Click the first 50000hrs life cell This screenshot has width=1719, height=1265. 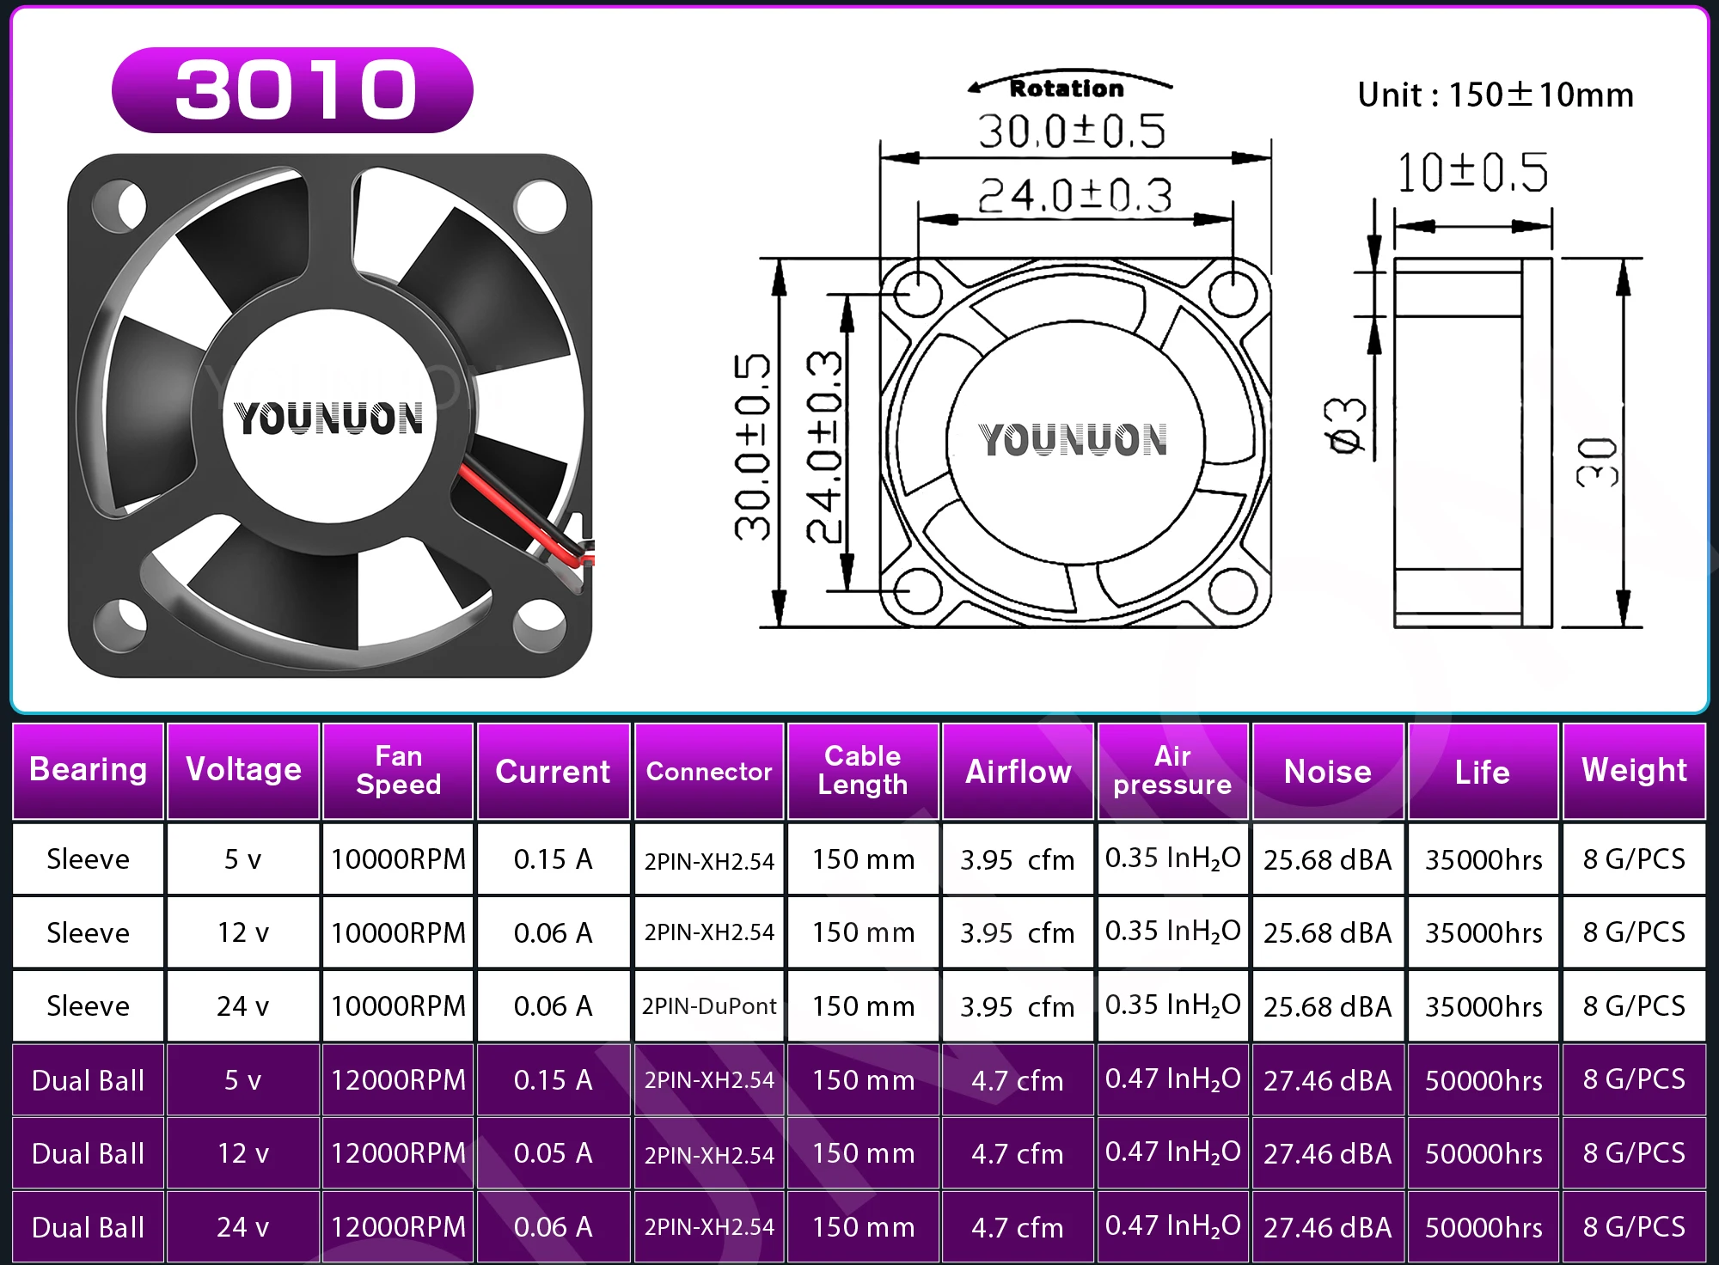(x=1483, y=1080)
